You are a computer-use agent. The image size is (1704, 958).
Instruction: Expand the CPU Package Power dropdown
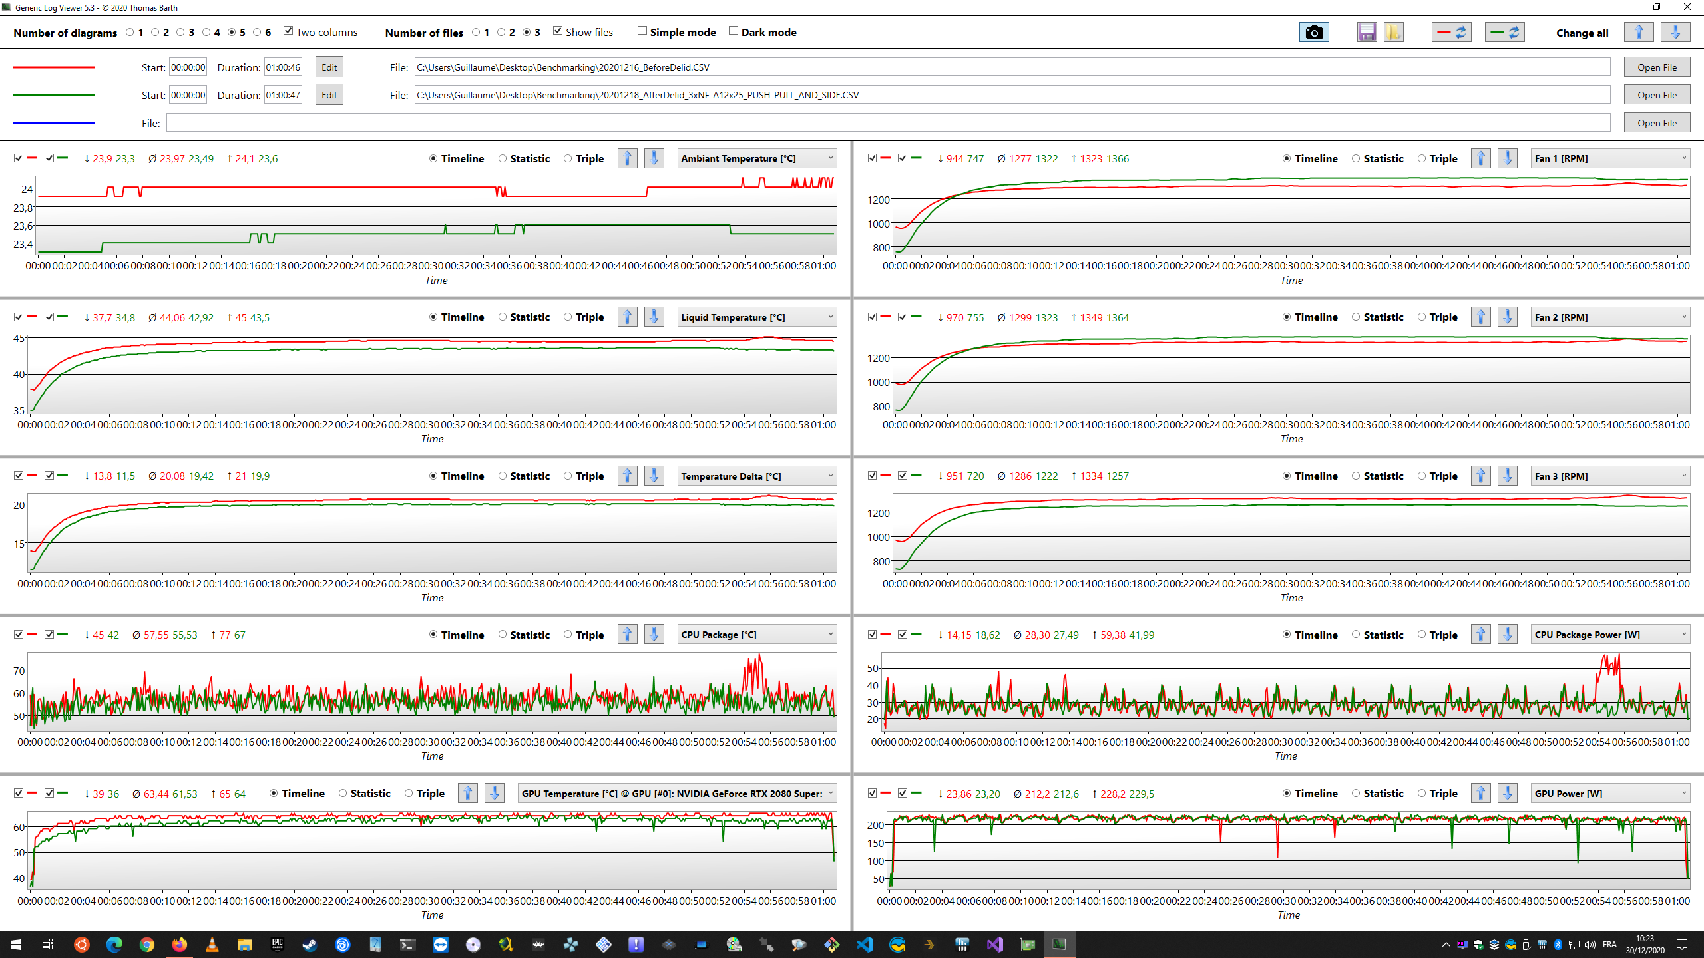click(1610, 635)
